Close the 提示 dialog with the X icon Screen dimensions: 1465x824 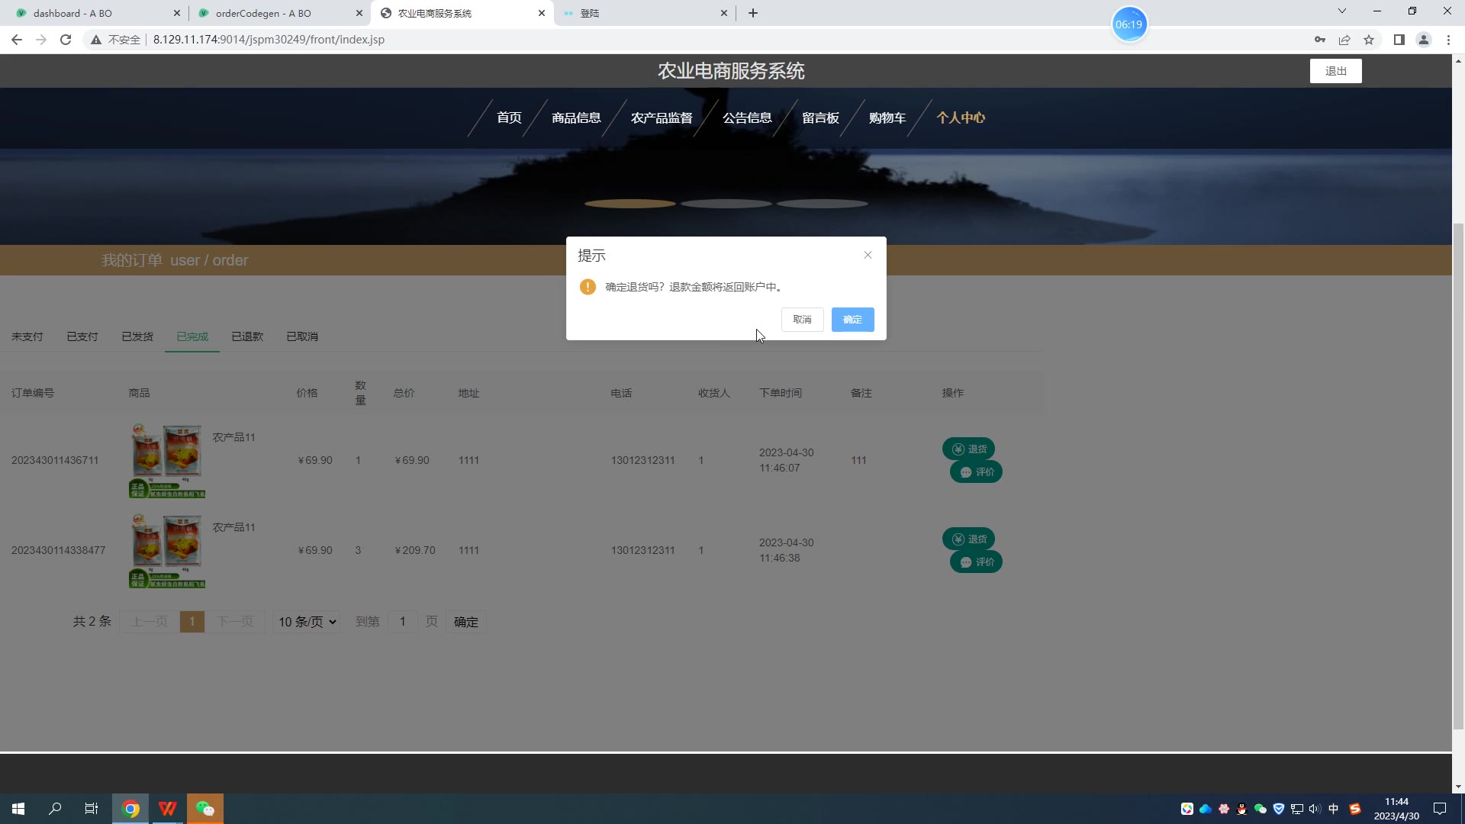pos(868,255)
